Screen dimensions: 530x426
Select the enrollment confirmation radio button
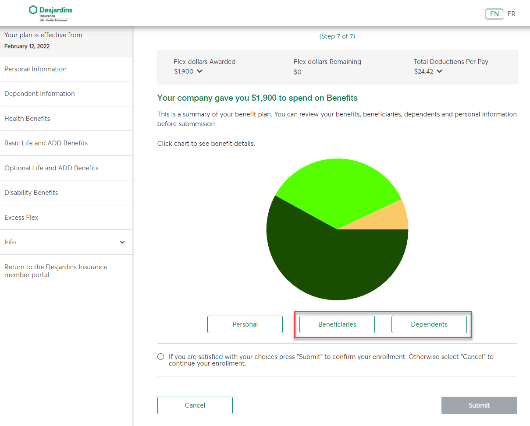point(160,356)
